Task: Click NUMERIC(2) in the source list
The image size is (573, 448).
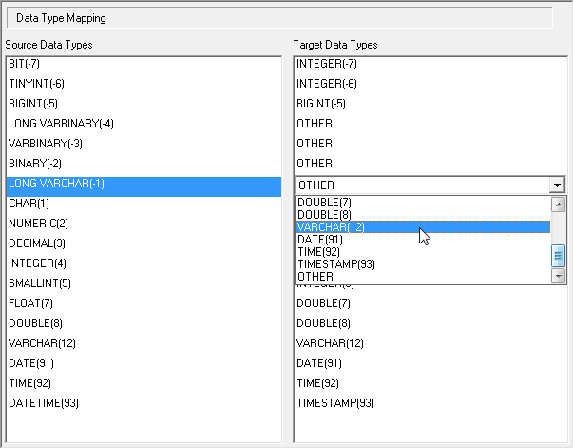Action: [x=38, y=224]
